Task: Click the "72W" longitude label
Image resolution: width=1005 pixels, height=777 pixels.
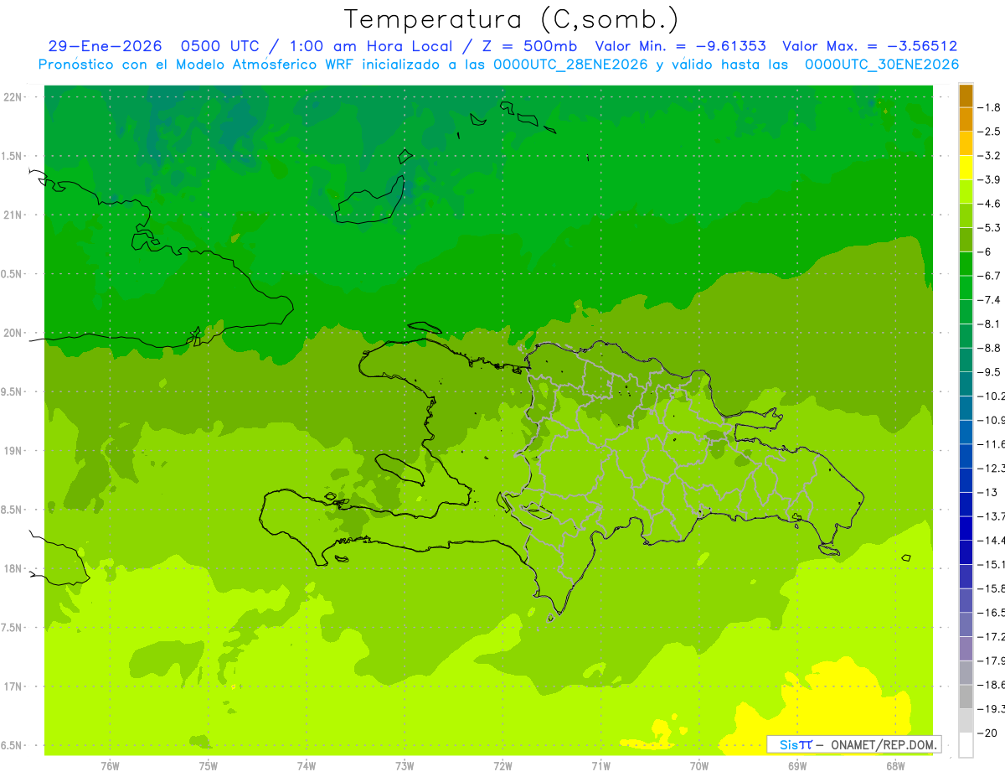Action: pos(502,766)
